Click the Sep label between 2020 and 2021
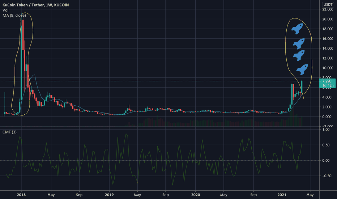This screenshot has width=337, height=199. 253,195
